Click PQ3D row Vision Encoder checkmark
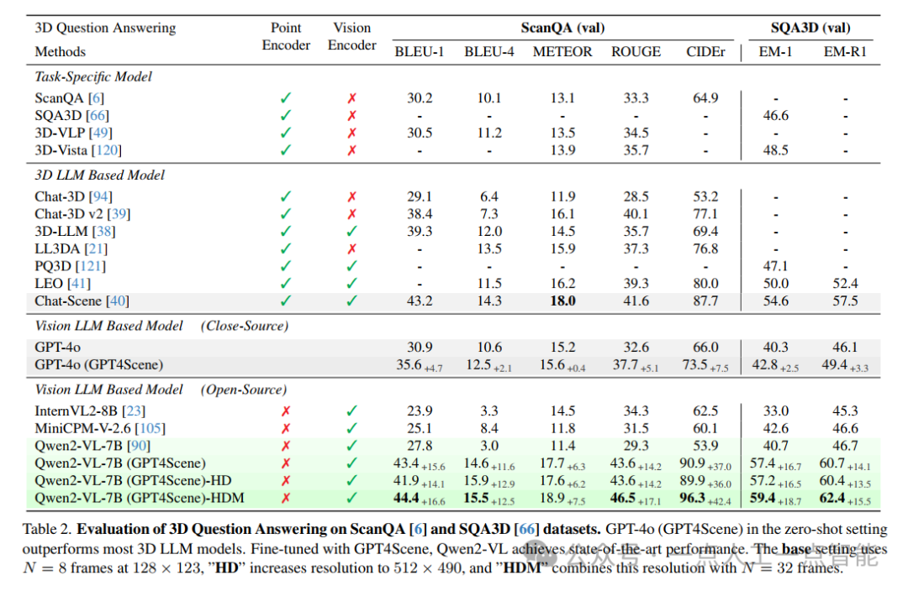 click(351, 265)
